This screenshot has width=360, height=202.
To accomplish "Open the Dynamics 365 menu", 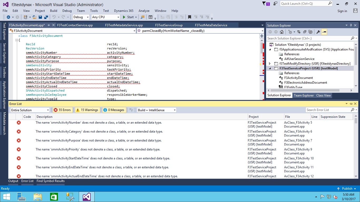I will 124,11.
